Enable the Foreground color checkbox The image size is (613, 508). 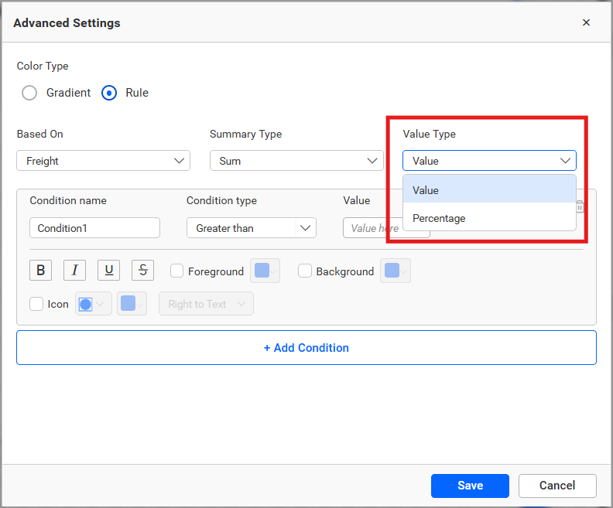[177, 271]
